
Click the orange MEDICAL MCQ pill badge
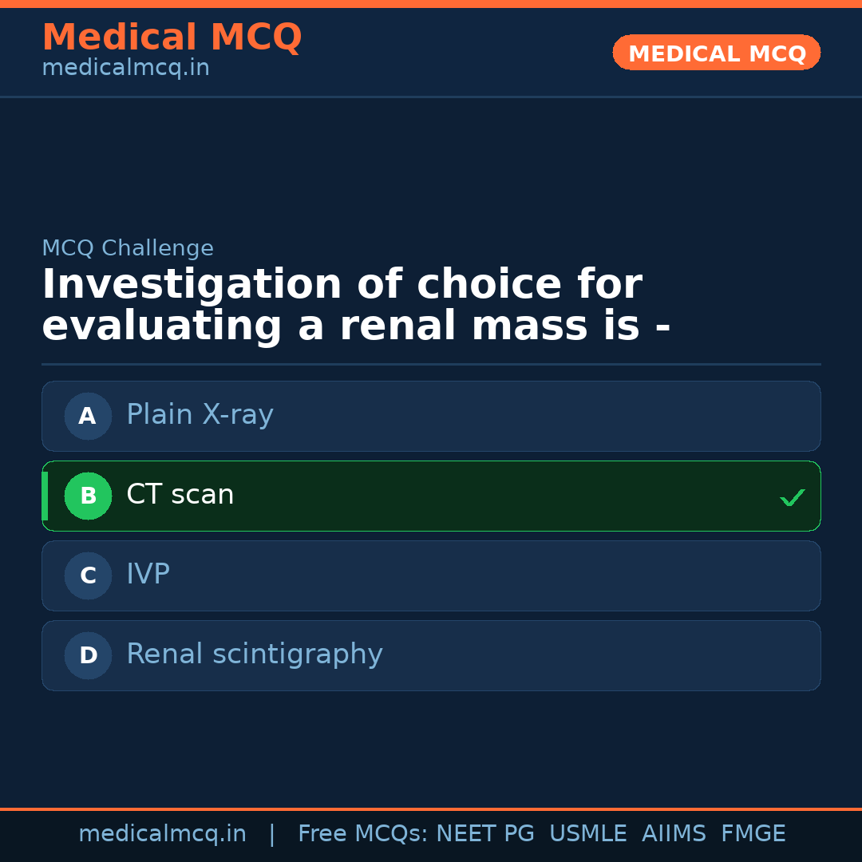pos(716,53)
